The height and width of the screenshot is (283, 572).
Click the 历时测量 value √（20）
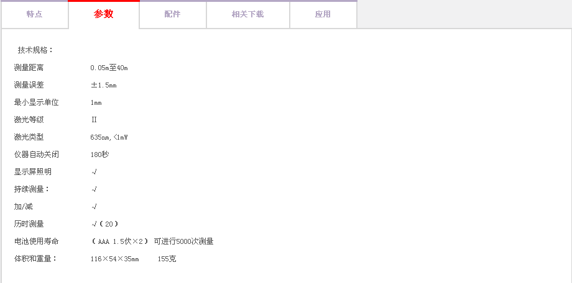104,224
